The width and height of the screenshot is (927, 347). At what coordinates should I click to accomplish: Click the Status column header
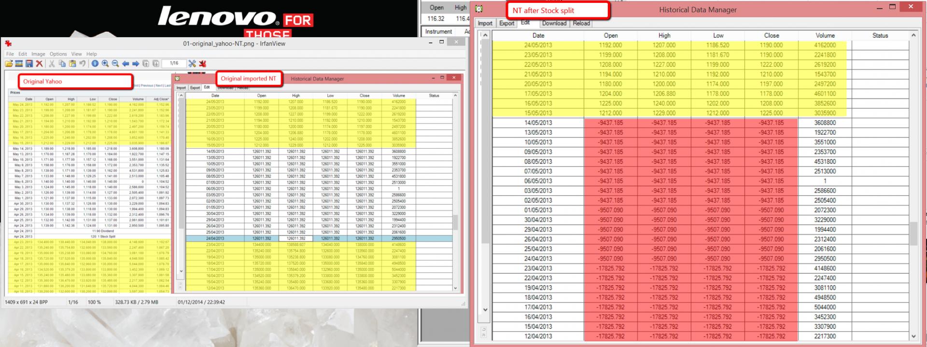point(880,35)
